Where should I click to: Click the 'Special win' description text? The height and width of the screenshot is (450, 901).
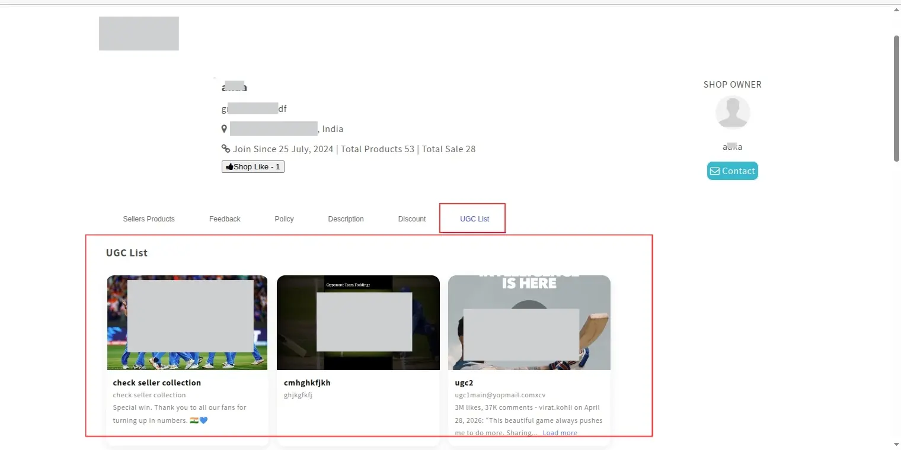(180, 414)
